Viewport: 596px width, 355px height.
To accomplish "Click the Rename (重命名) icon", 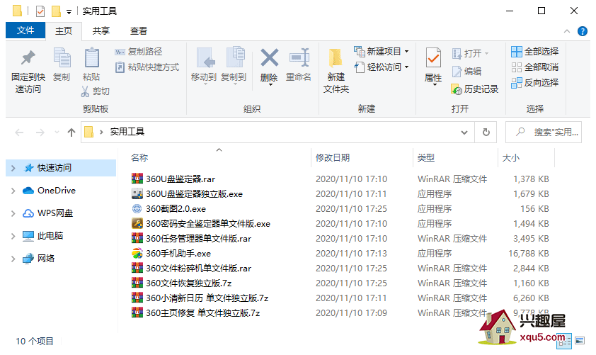I will click(299, 58).
